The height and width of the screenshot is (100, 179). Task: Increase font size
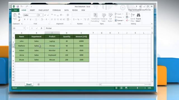(x=45, y=15)
